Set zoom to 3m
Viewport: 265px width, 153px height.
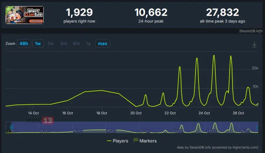63,43
